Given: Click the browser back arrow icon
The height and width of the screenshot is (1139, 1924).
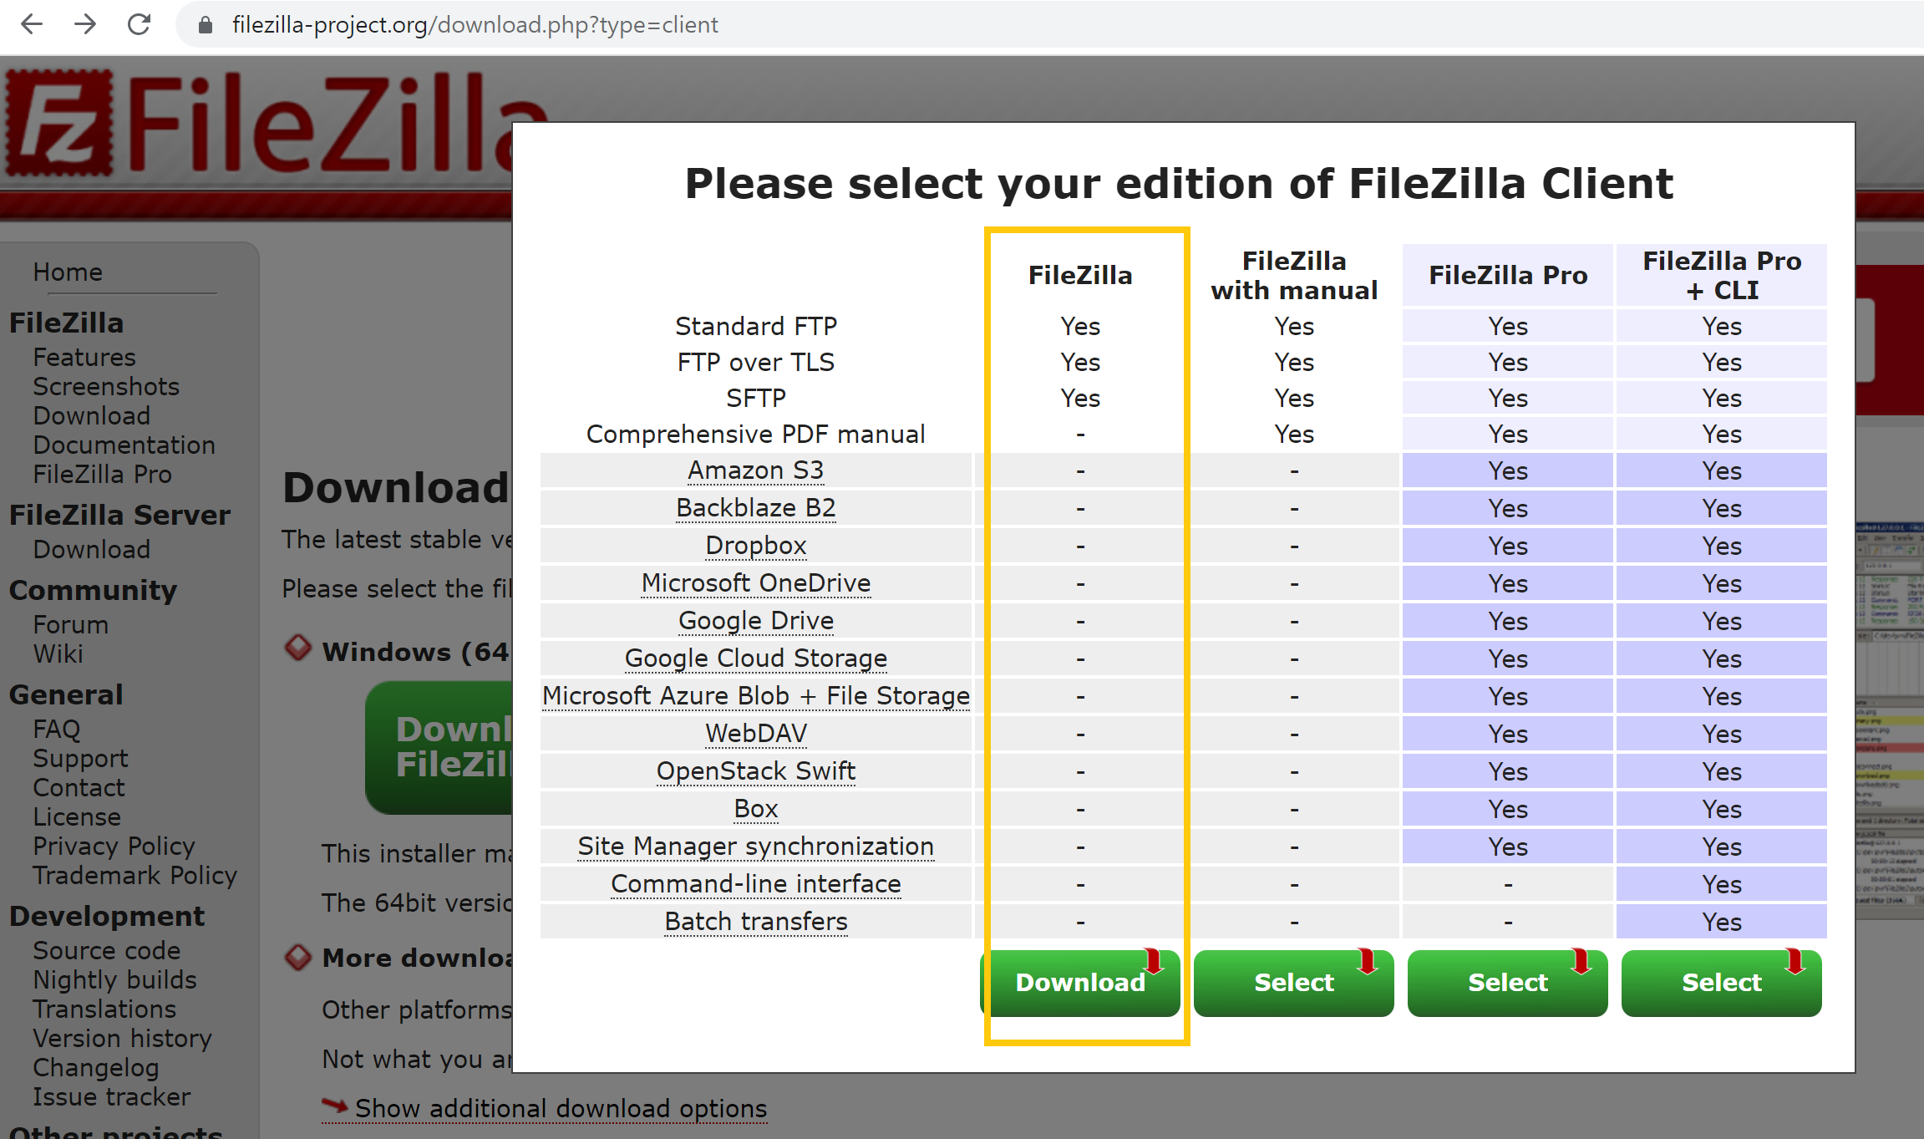Looking at the screenshot, I should [x=32, y=24].
